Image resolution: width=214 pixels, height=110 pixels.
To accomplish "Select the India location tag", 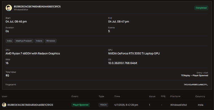I will 9,41.
